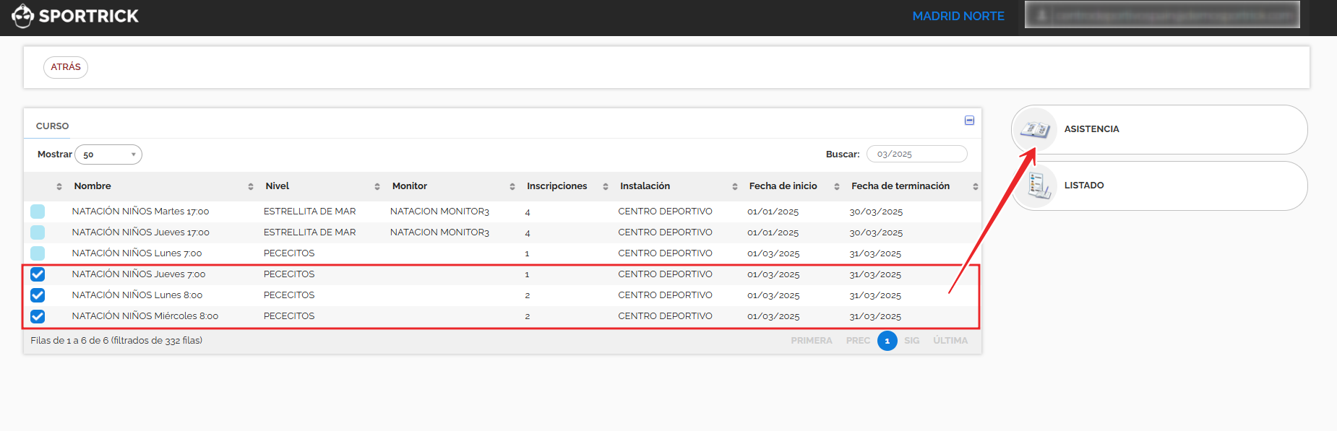Click the ASISTENCIA button label
The height and width of the screenshot is (431, 1337).
pyautogui.click(x=1091, y=129)
